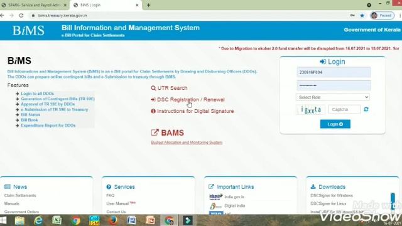The width and height of the screenshot is (402, 226).
Task: Open a new browser tab
Action: [x=148, y=5]
